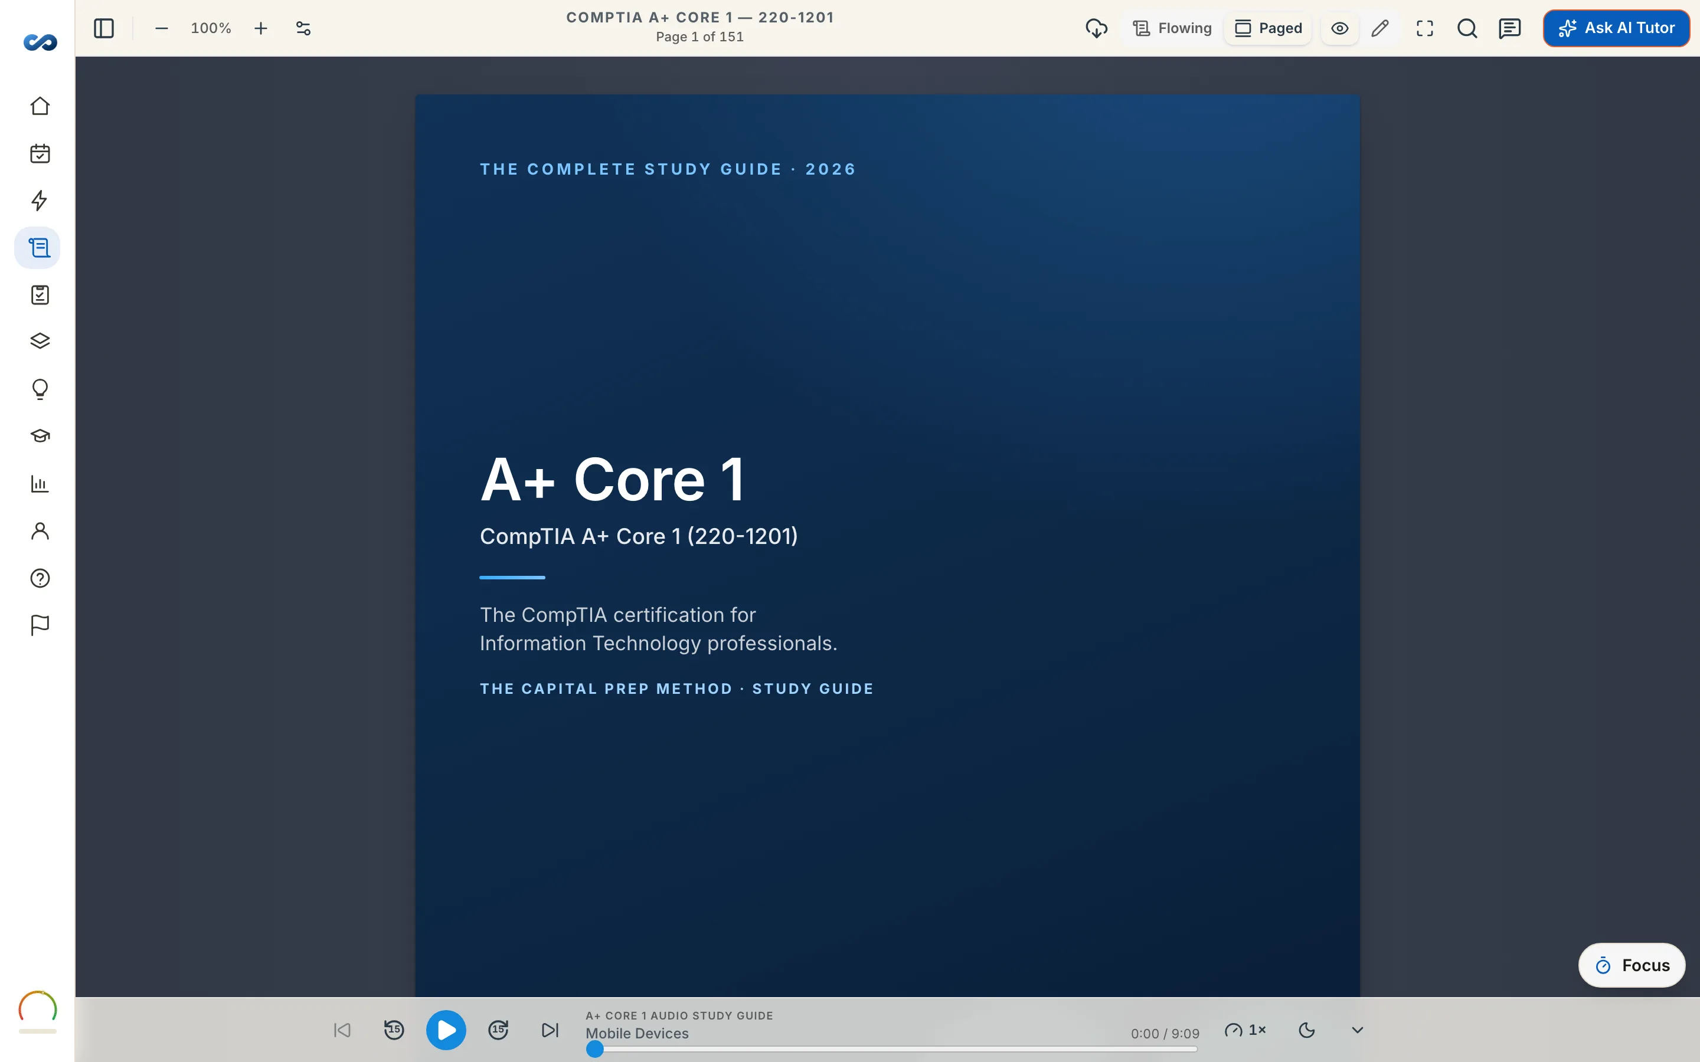Screen dimensions: 1700x1062
Task: Click the Mobile Devices track title
Action: tap(637, 1034)
